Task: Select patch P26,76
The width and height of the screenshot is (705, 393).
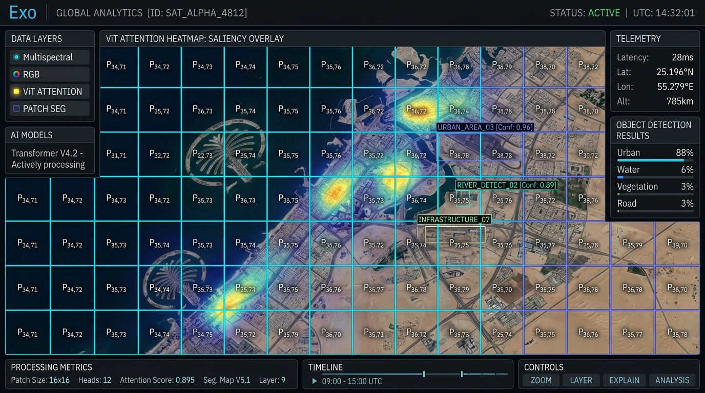Action: [x=502, y=199]
